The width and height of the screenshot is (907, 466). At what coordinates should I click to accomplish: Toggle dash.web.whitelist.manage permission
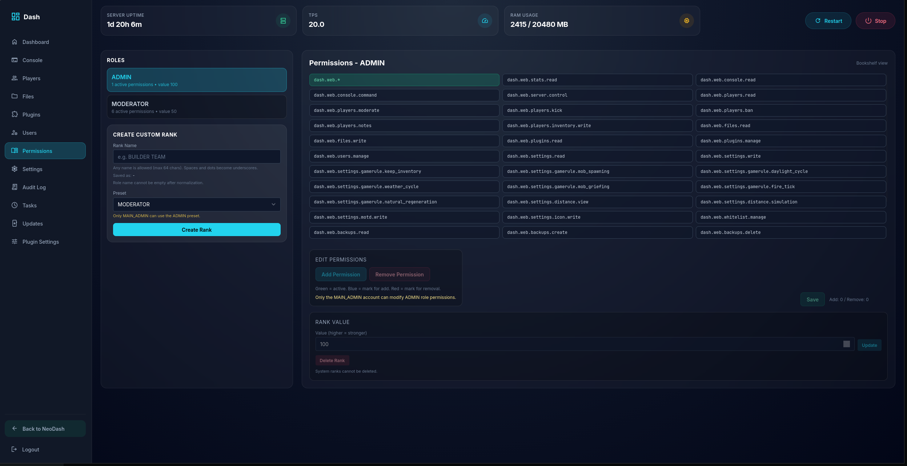pyautogui.click(x=791, y=217)
